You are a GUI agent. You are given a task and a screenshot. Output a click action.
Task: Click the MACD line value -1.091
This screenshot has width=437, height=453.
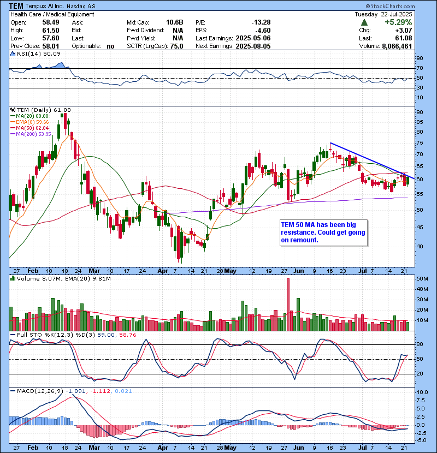point(75,391)
